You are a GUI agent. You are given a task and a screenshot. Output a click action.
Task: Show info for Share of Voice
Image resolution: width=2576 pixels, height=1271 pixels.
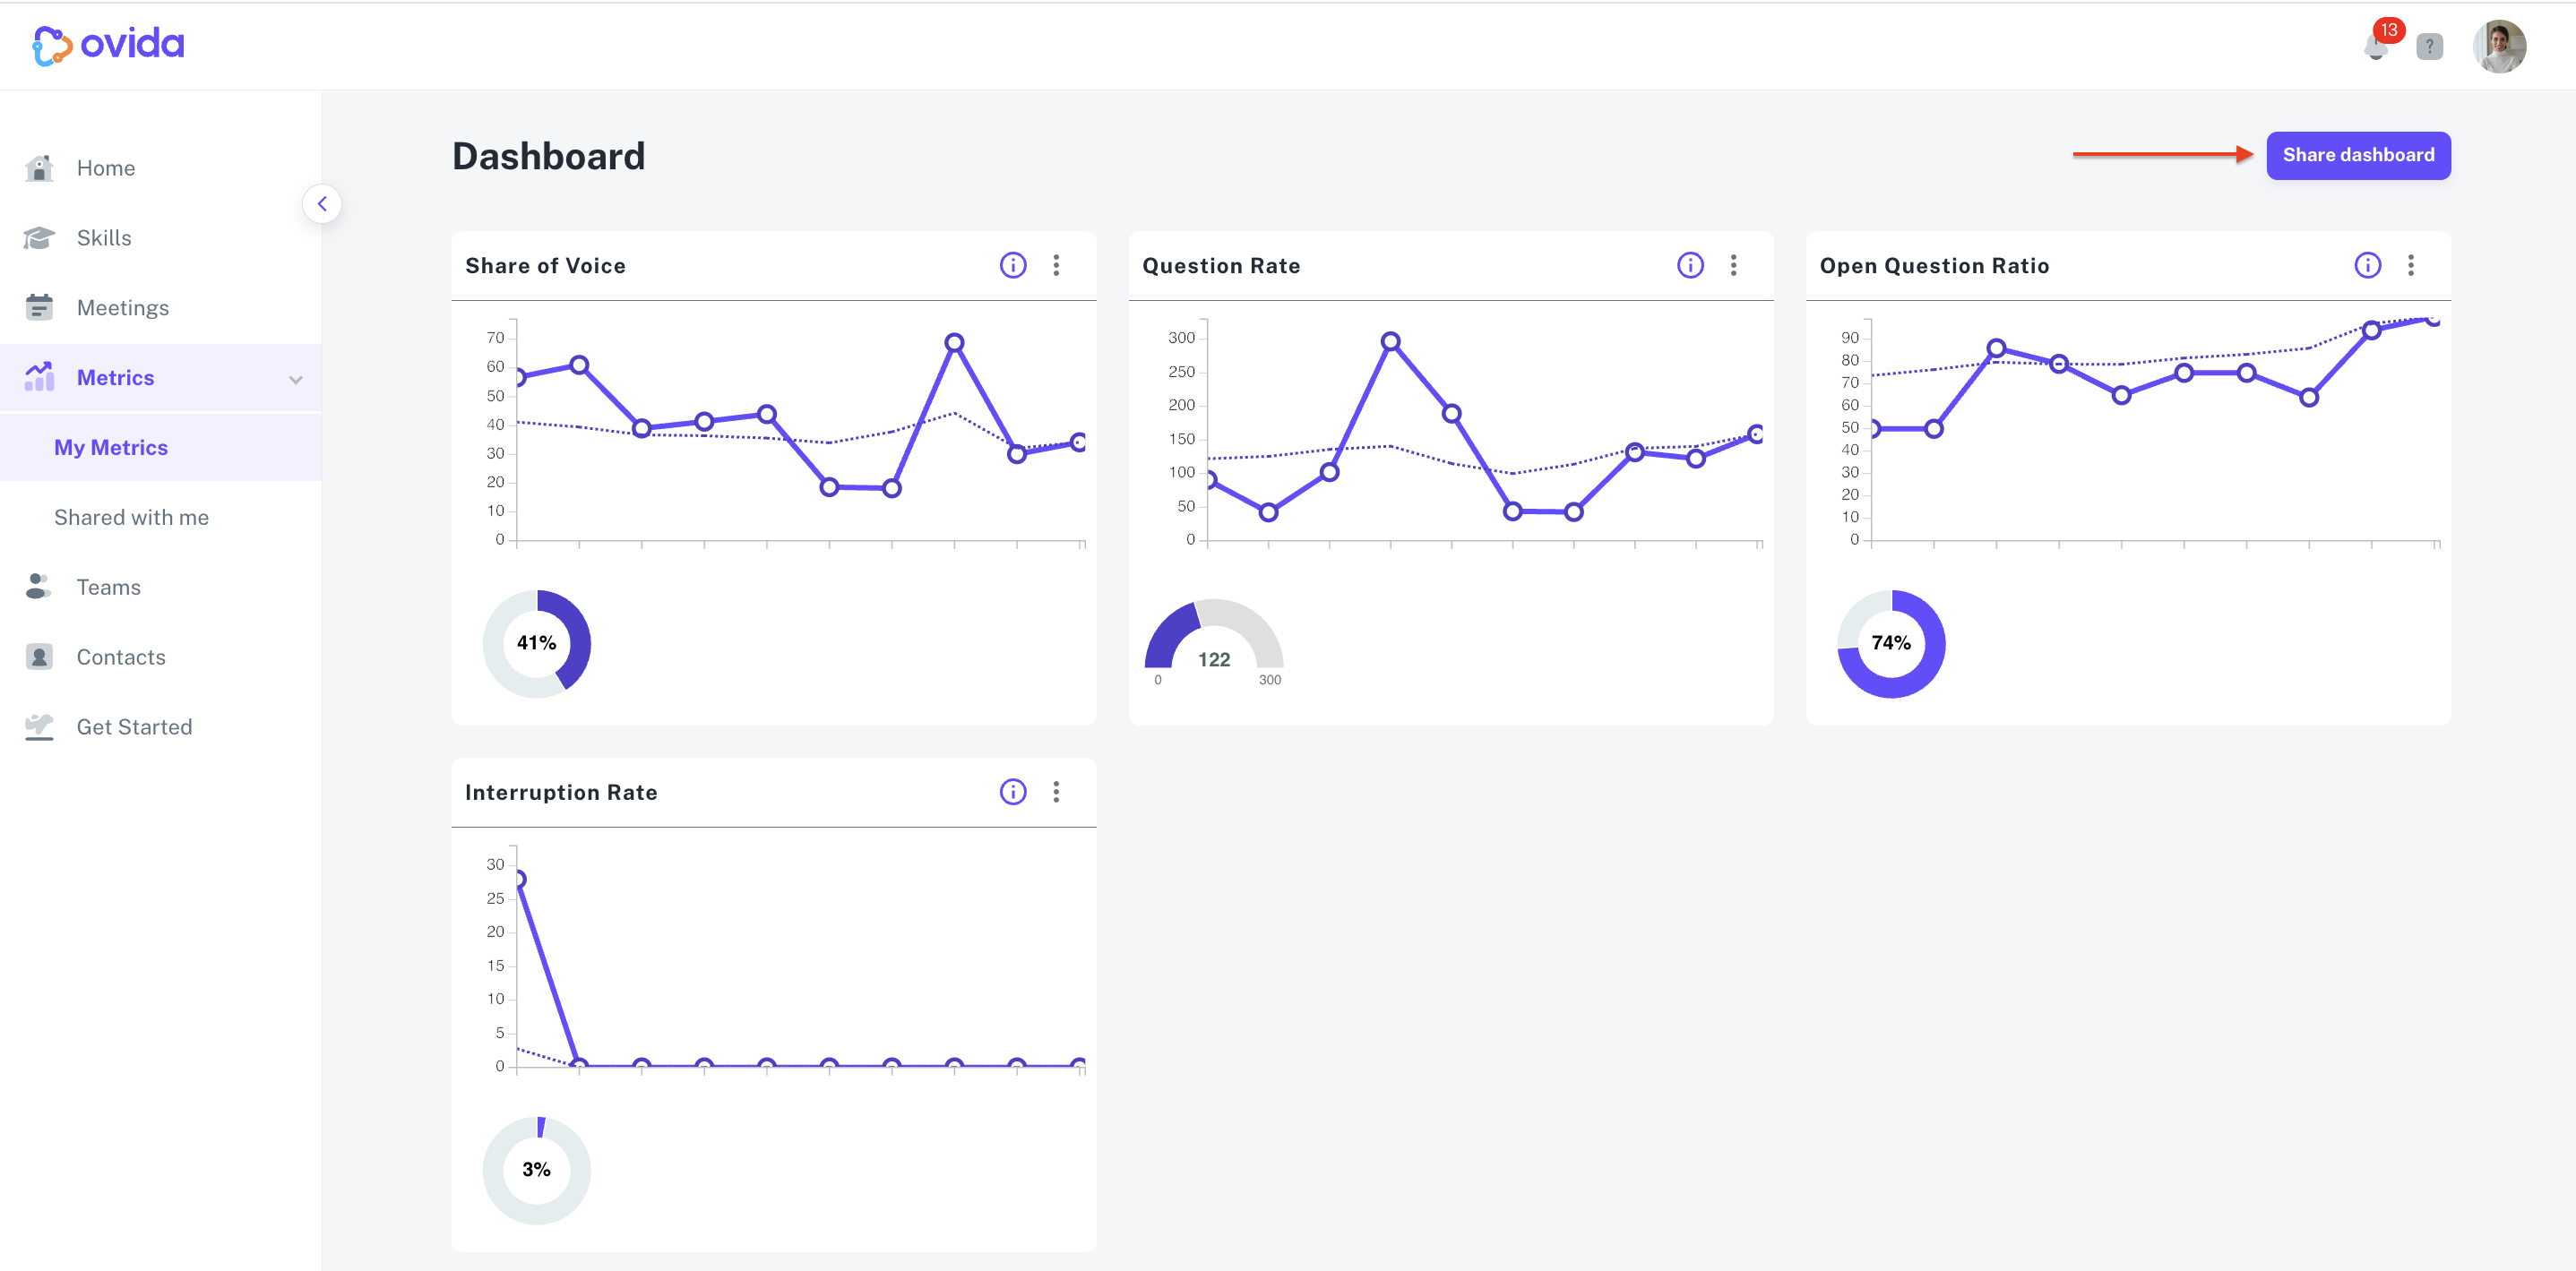coord(1013,265)
